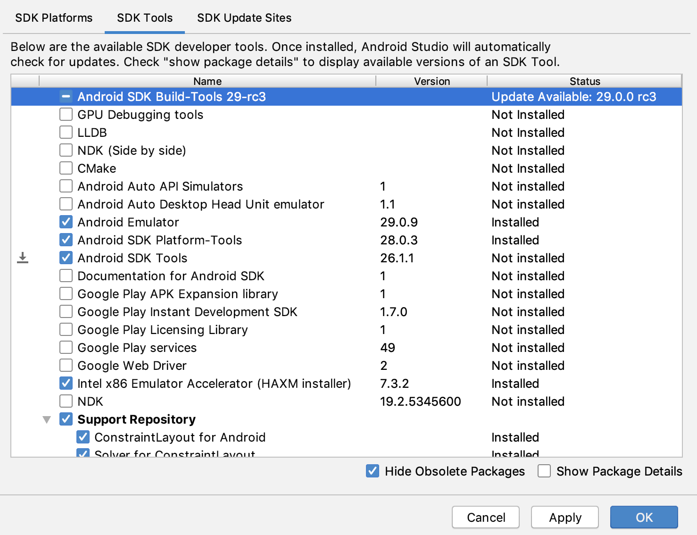This screenshot has height=535, width=697.
Task: Click the Name column header
Action: click(207, 81)
